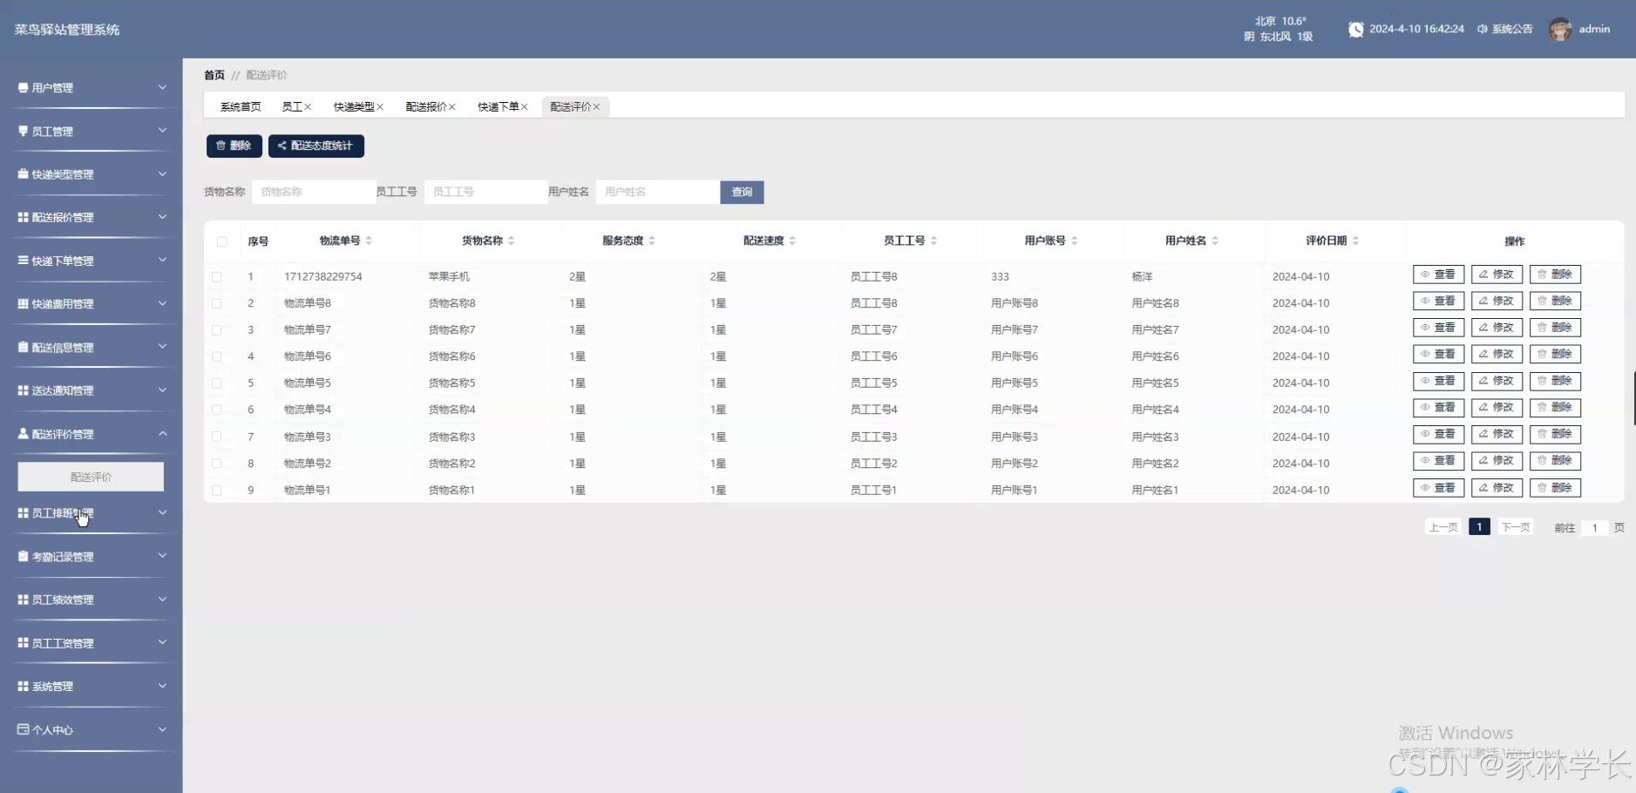The height and width of the screenshot is (793, 1636).
Task: Check the checkbox for 物流单号8 row
Action: click(217, 303)
